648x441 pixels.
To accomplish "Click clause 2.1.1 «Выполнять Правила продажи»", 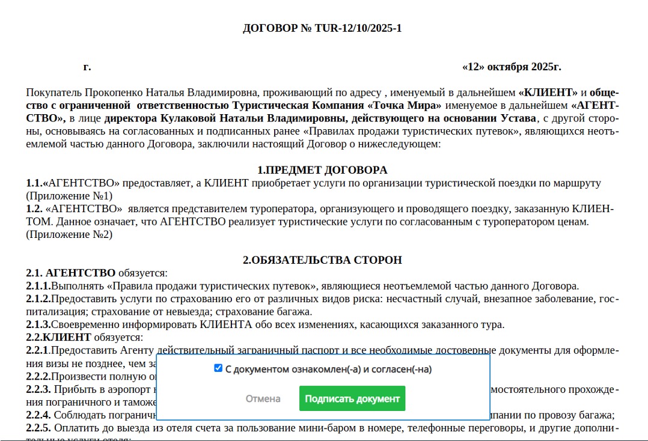I will coord(302,286).
